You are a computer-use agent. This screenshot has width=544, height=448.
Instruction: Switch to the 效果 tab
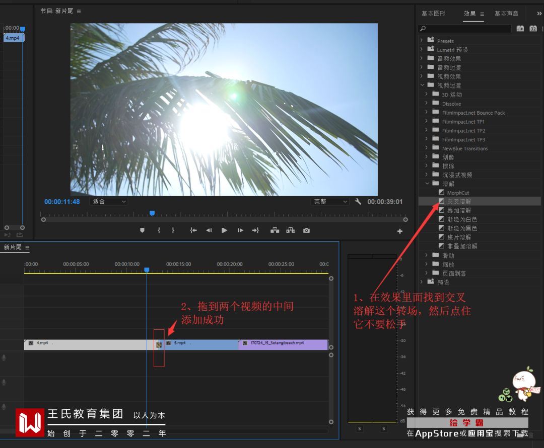coord(470,14)
